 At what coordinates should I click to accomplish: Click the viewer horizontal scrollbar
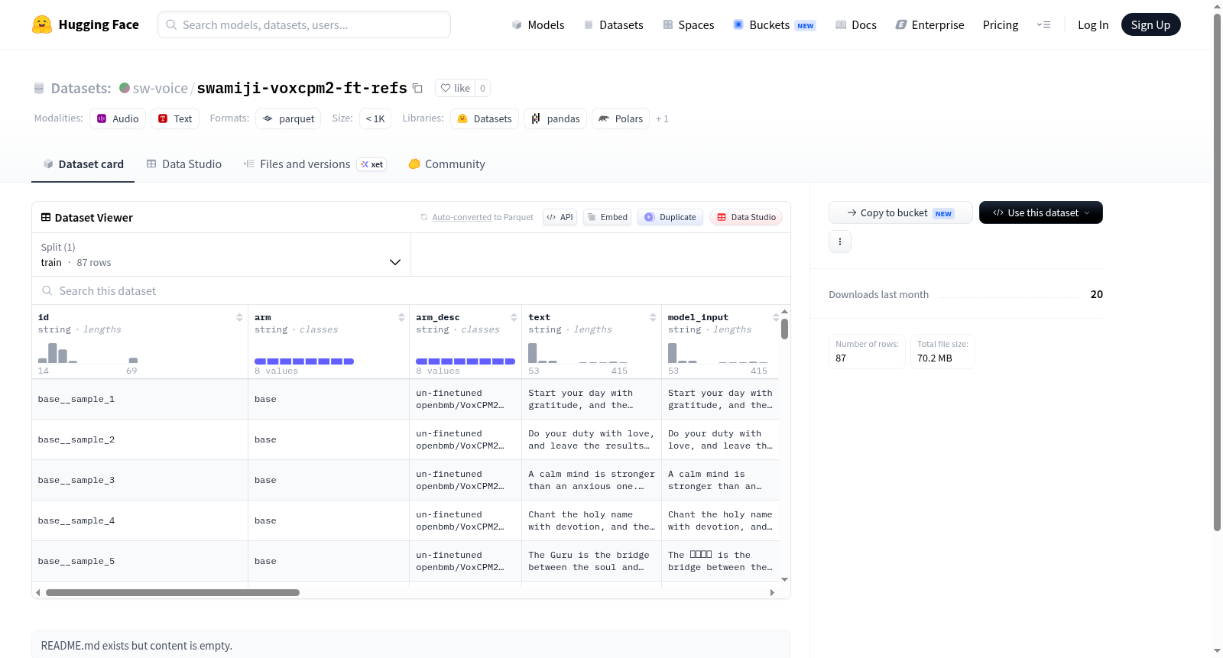tap(173, 592)
